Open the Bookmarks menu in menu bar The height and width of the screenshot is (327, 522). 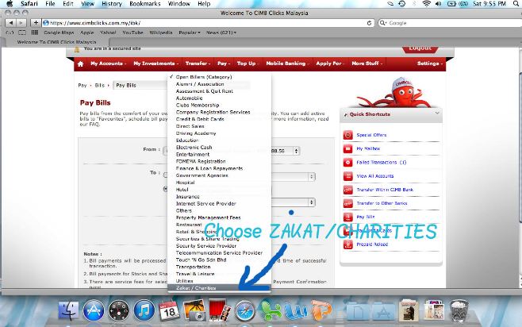[145, 4]
